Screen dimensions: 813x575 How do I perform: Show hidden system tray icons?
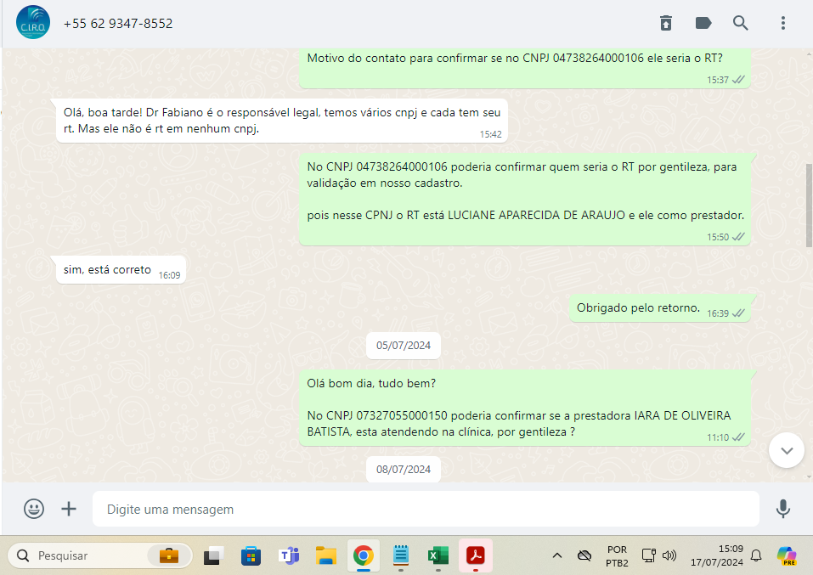556,555
